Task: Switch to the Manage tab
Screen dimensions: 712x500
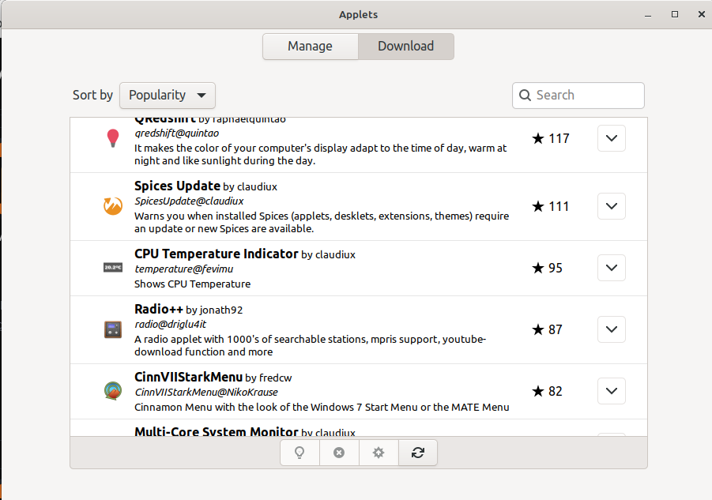Action: [x=310, y=47]
